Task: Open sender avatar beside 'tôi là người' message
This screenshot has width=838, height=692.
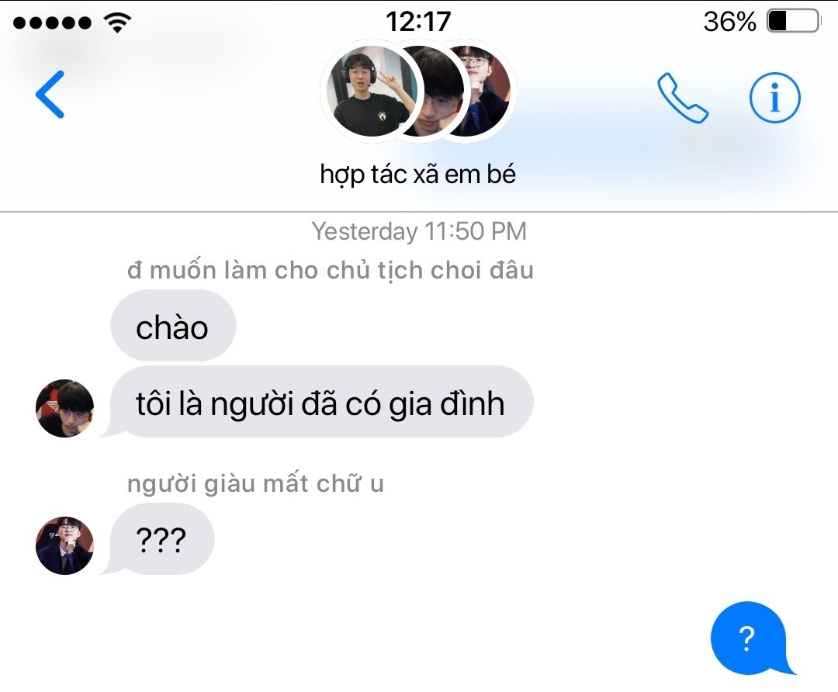Action: click(64, 408)
